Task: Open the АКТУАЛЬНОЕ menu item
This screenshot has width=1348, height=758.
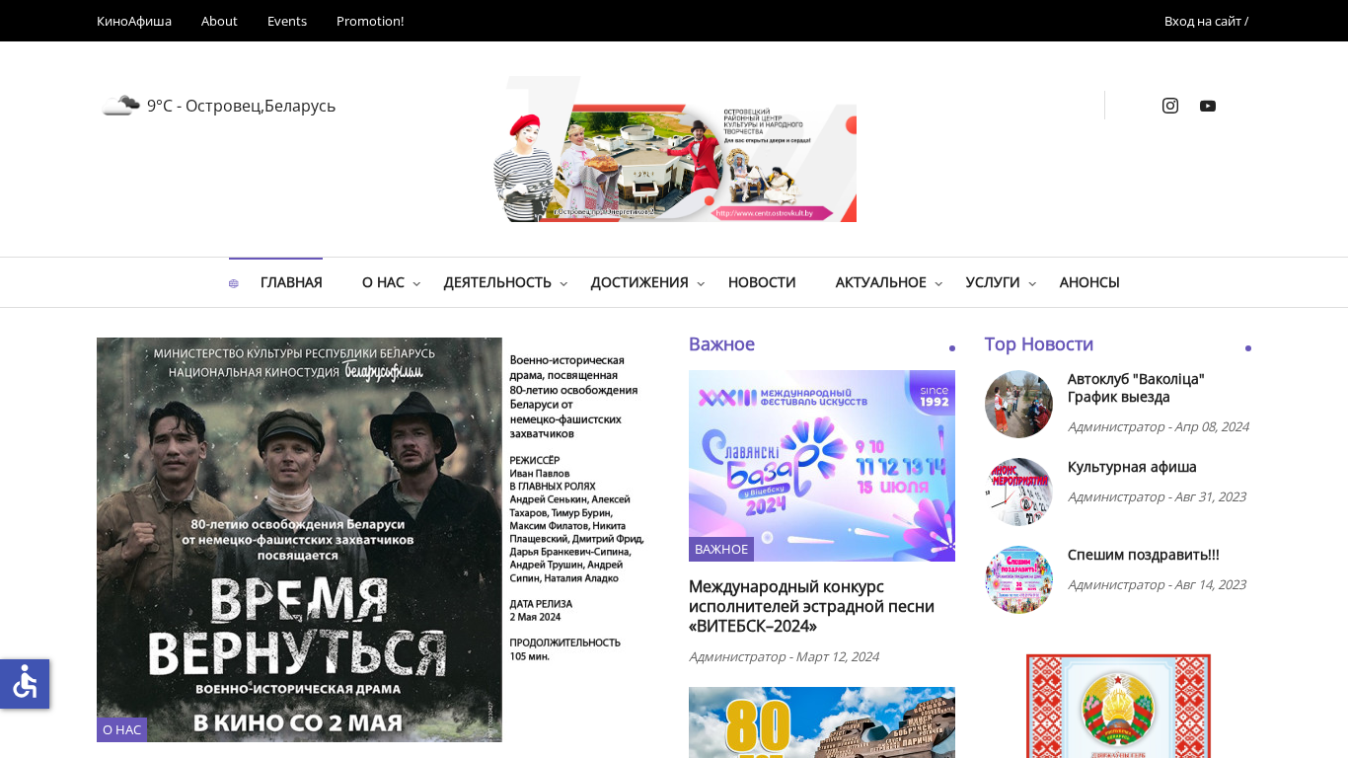Action: click(881, 282)
